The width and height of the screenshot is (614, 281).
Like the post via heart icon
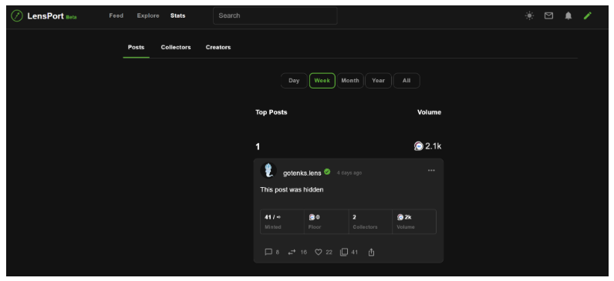319,252
